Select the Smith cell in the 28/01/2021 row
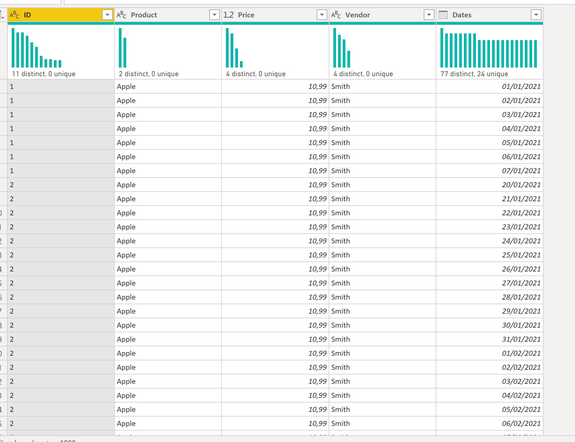 tap(383, 297)
